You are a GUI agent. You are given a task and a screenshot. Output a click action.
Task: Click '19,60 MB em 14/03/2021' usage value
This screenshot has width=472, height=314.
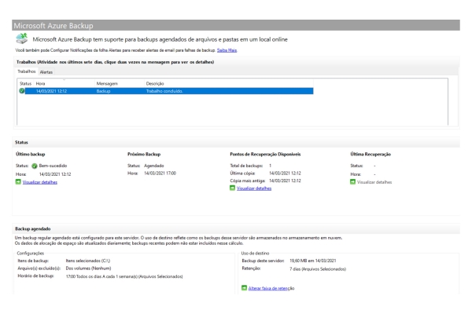click(x=313, y=261)
